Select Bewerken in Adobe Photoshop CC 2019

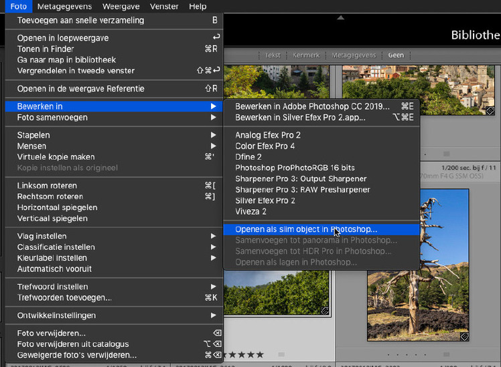click(x=321, y=106)
